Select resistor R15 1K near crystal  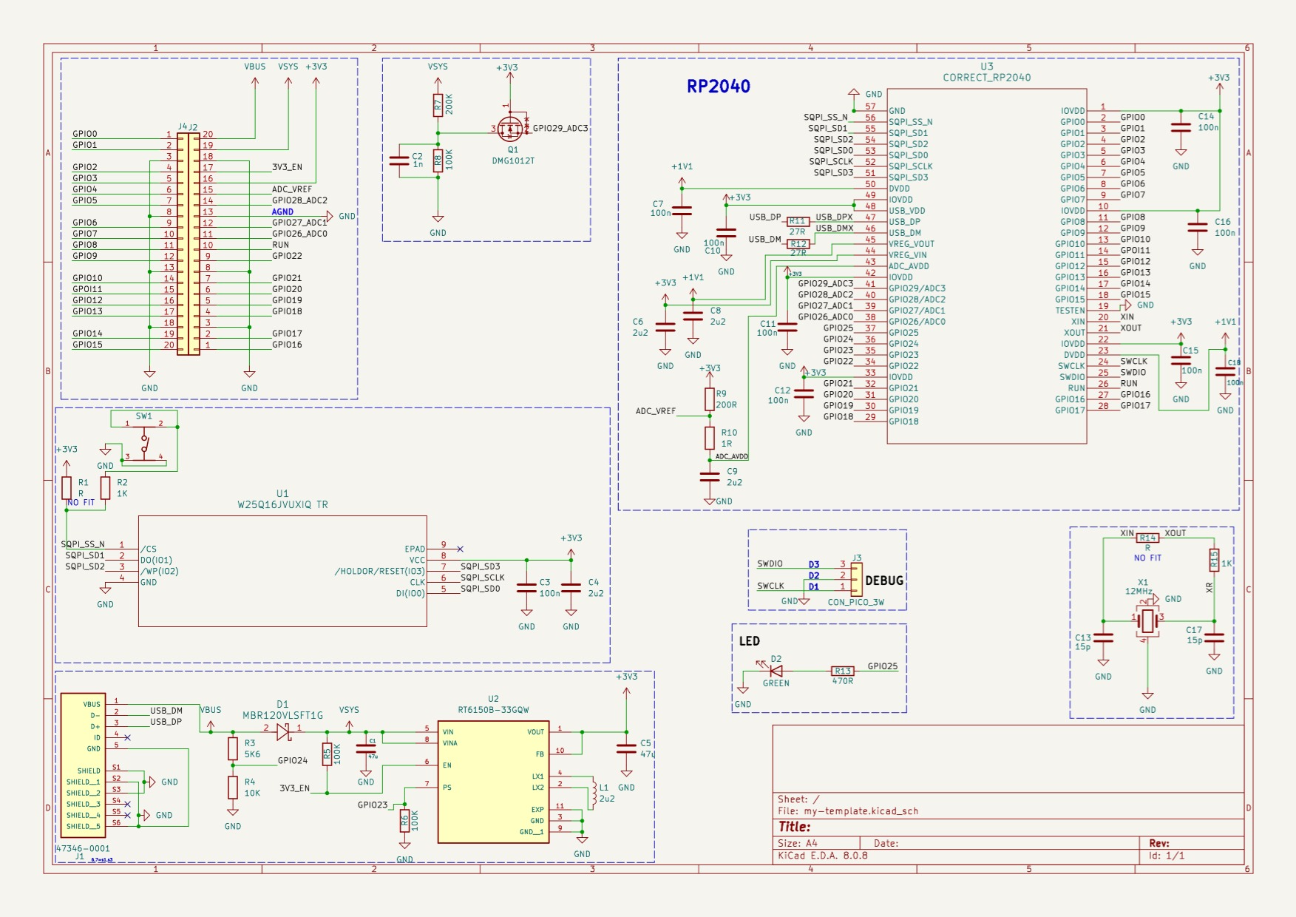coord(1214,560)
